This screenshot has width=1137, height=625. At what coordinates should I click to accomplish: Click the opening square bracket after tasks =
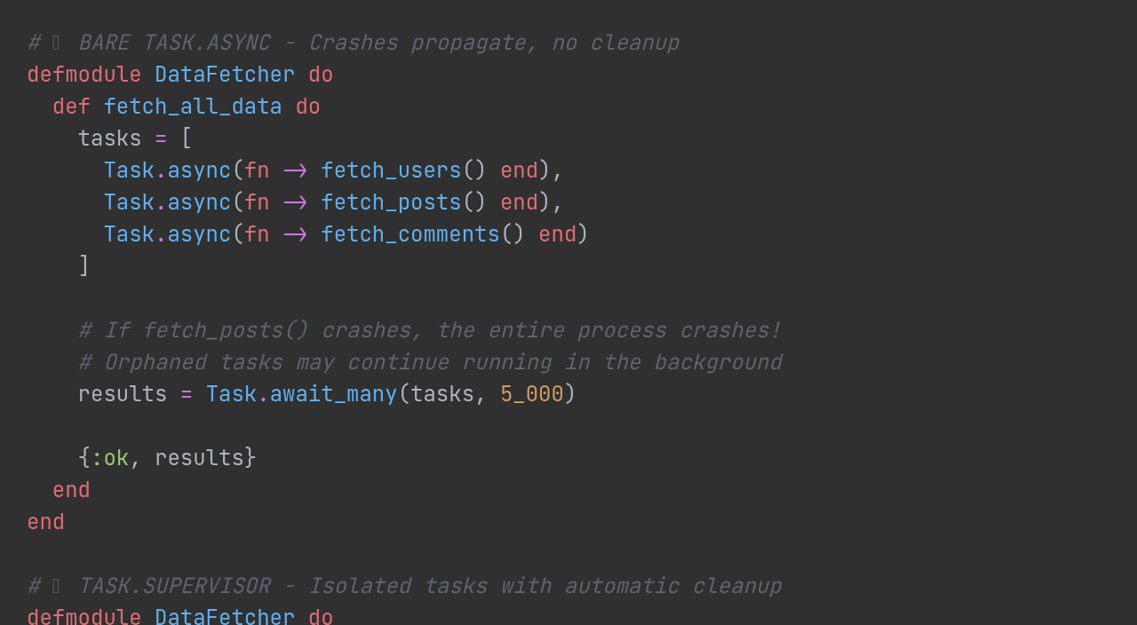point(187,138)
